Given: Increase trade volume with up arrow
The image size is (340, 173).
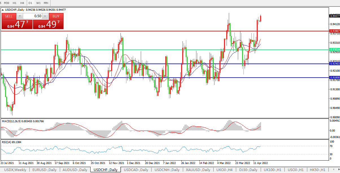Looking at the screenshot, I should click(45, 16).
